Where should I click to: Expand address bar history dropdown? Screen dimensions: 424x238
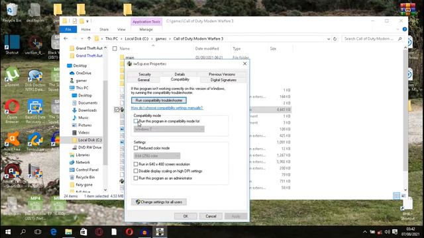pos(329,39)
